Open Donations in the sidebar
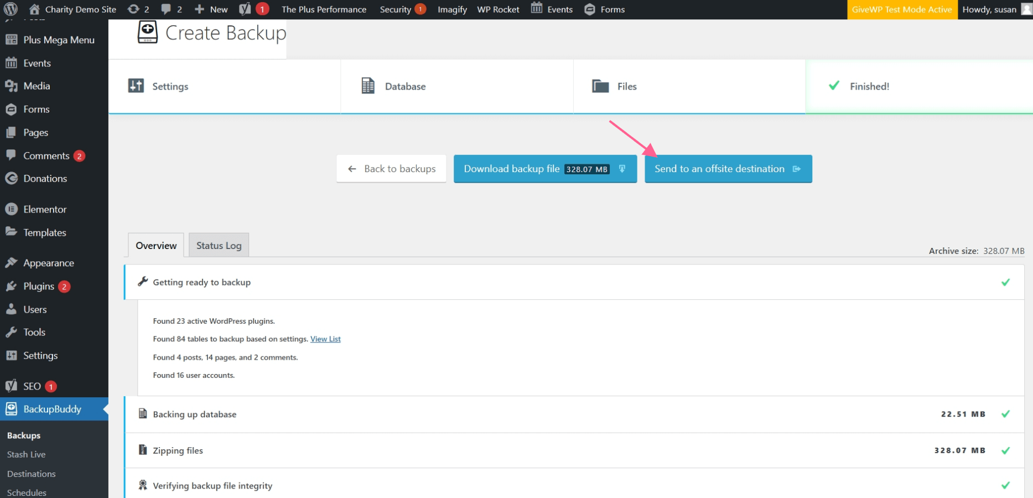 pos(54,178)
